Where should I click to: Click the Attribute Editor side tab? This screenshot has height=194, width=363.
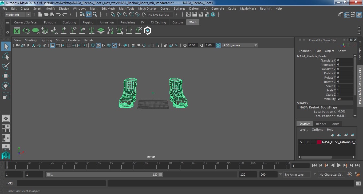click(x=360, y=51)
